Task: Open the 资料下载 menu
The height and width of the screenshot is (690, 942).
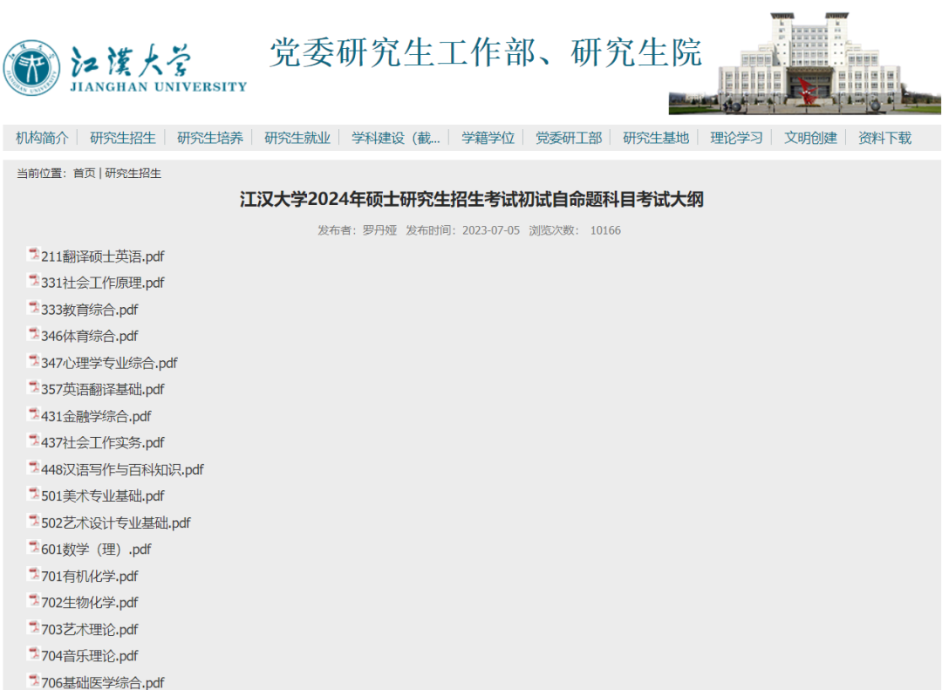Action: click(x=884, y=137)
